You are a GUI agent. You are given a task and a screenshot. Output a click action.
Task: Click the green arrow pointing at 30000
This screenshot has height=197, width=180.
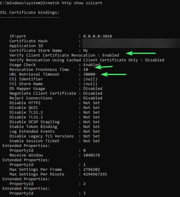click(x=113, y=74)
